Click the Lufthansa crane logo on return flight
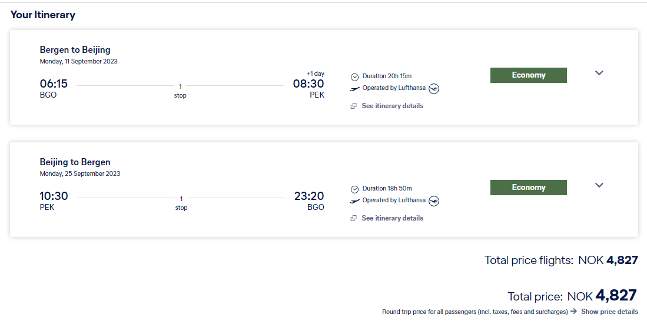The height and width of the screenshot is (324, 647). click(434, 201)
